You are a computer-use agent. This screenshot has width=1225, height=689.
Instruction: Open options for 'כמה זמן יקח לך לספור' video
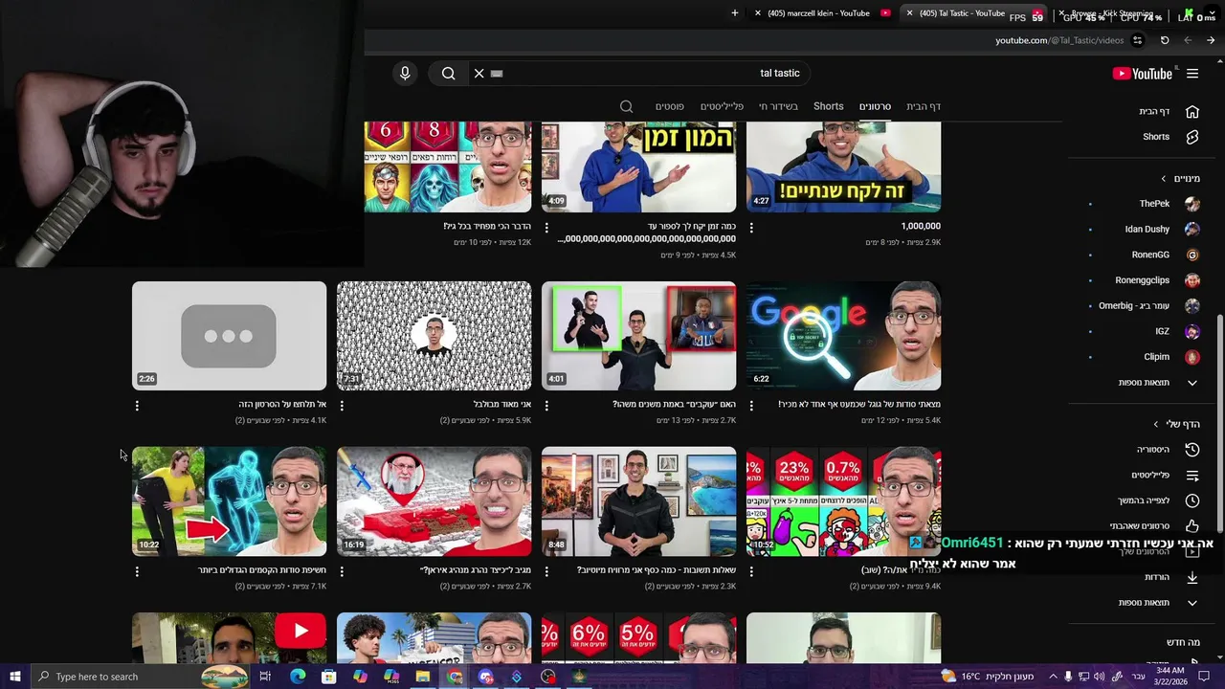546,228
